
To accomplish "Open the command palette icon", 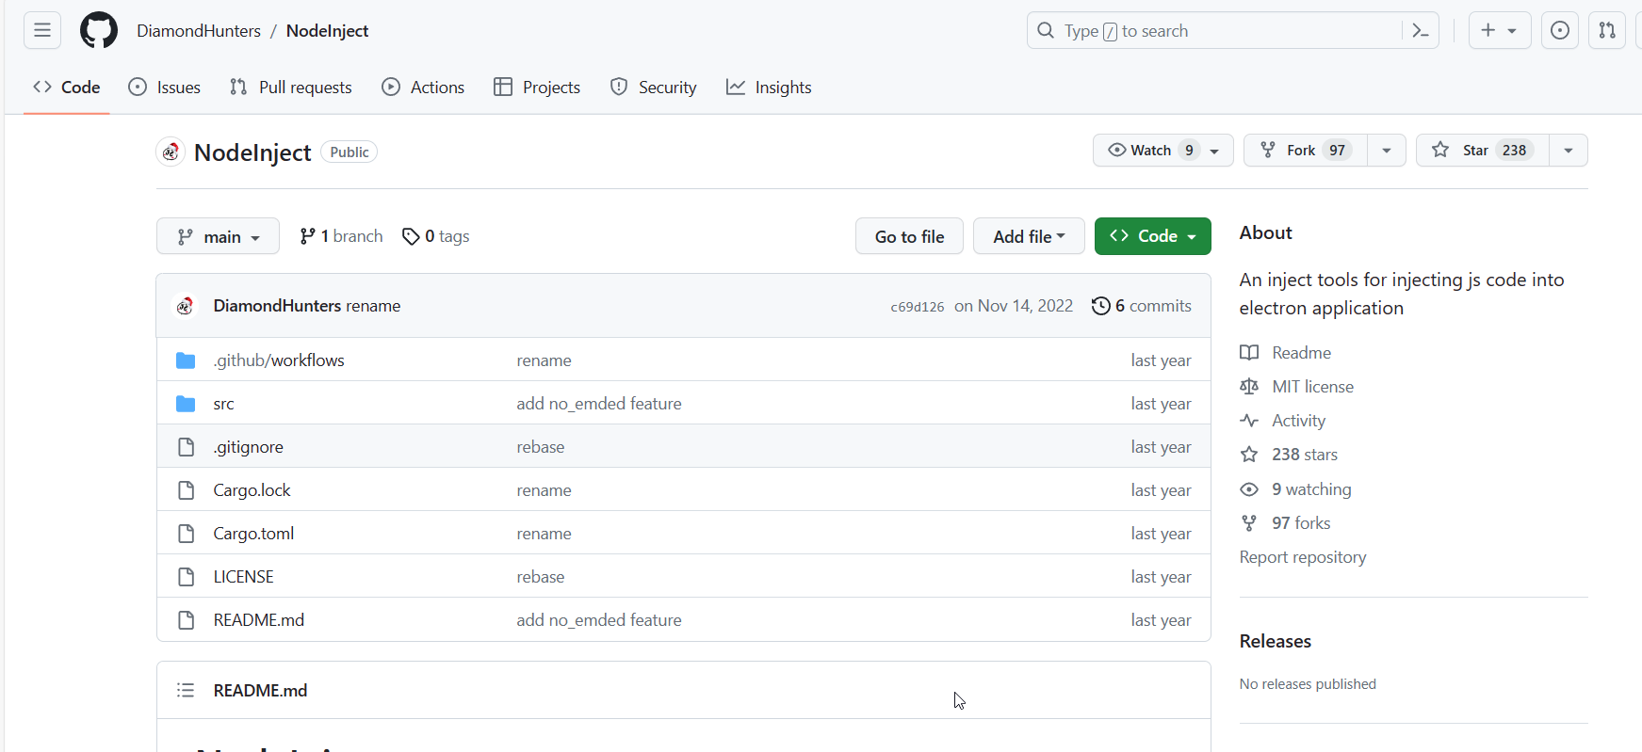I will [x=1421, y=31].
